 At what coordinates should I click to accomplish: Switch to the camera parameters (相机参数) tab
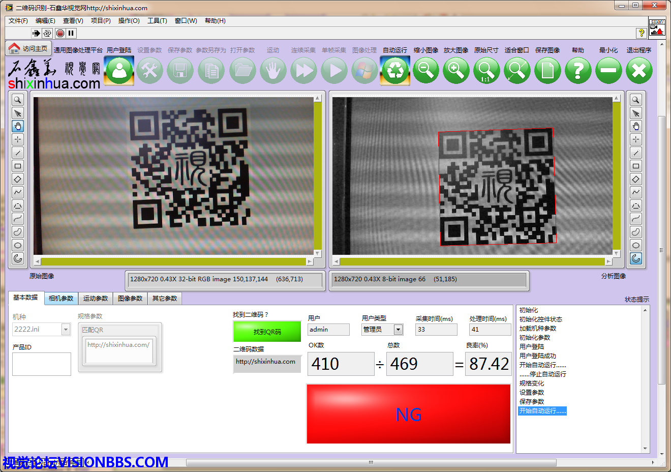coord(61,299)
